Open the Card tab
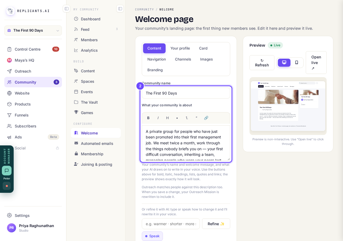The height and width of the screenshot is (241, 343). 203,48
